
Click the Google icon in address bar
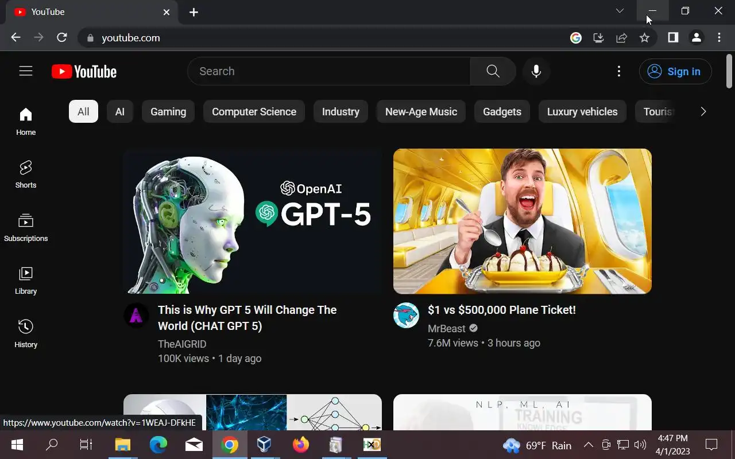pyautogui.click(x=576, y=38)
